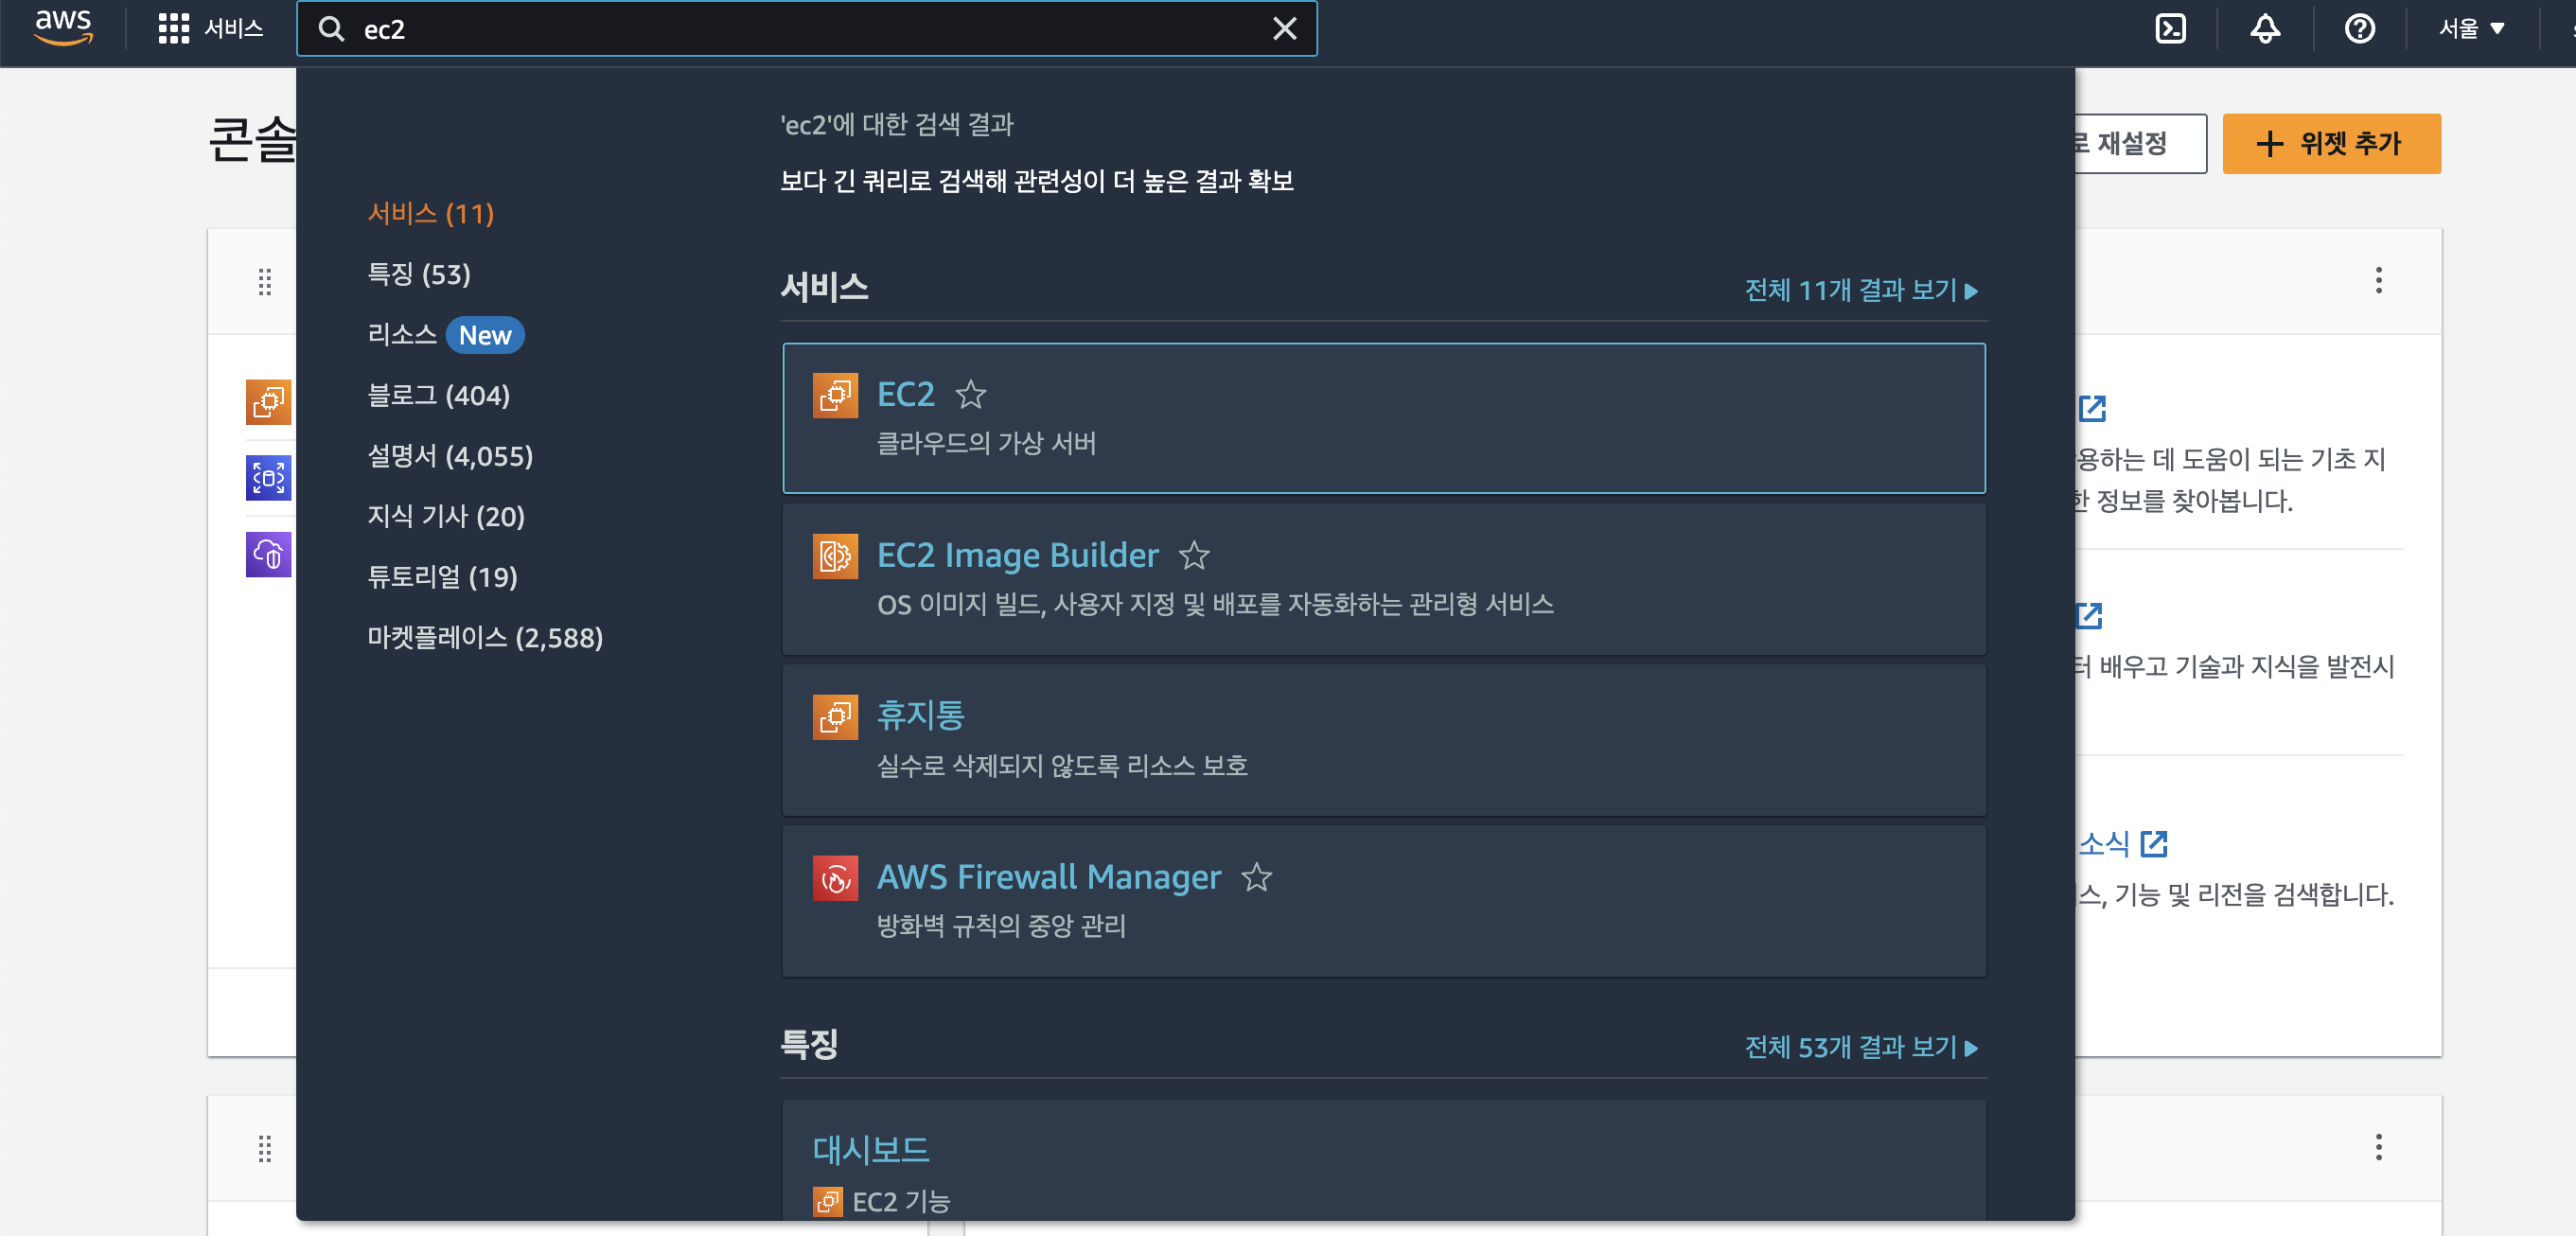The height and width of the screenshot is (1236, 2576).
Task: Open the 서울 region dropdown
Action: (x=2471, y=28)
